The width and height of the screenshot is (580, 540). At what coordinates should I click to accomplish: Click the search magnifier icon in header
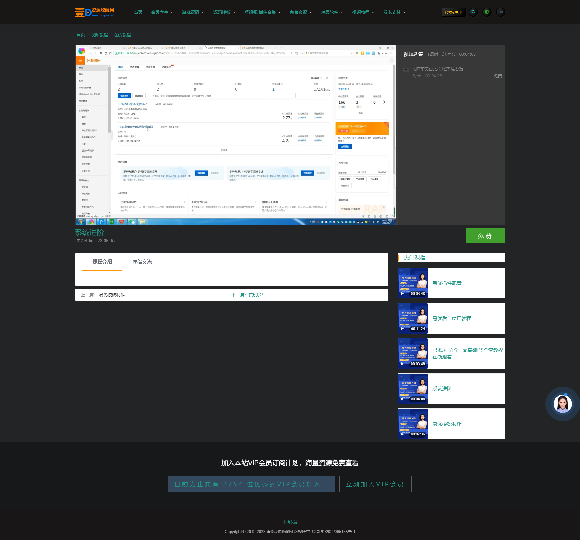click(x=473, y=12)
